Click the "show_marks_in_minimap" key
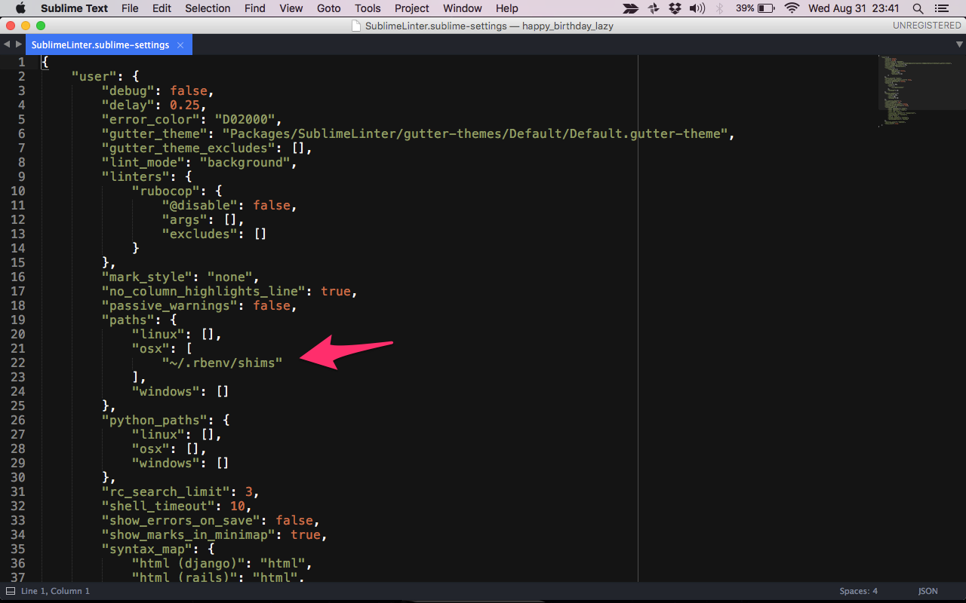 pyautogui.click(x=189, y=534)
